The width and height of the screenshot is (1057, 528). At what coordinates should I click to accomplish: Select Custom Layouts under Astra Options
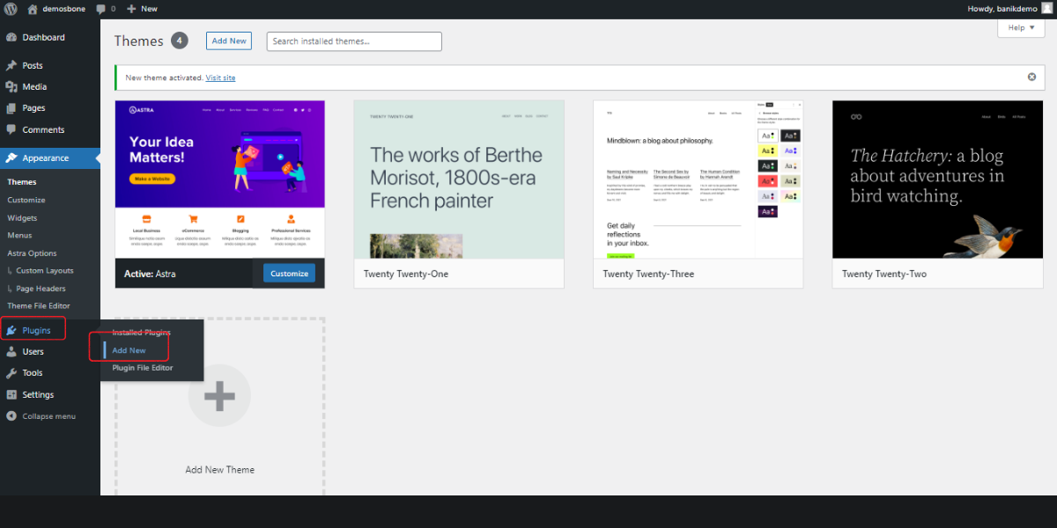click(x=44, y=271)
